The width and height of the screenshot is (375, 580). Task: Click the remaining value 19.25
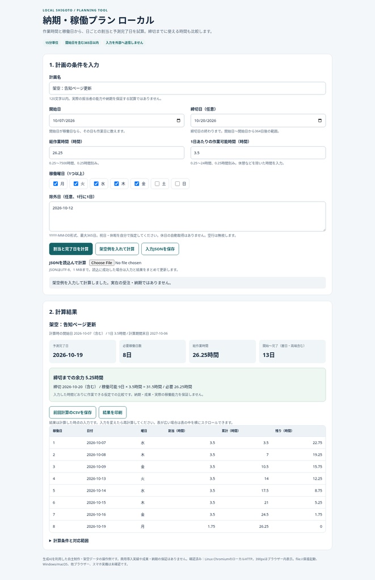click(x=318, y=455)
